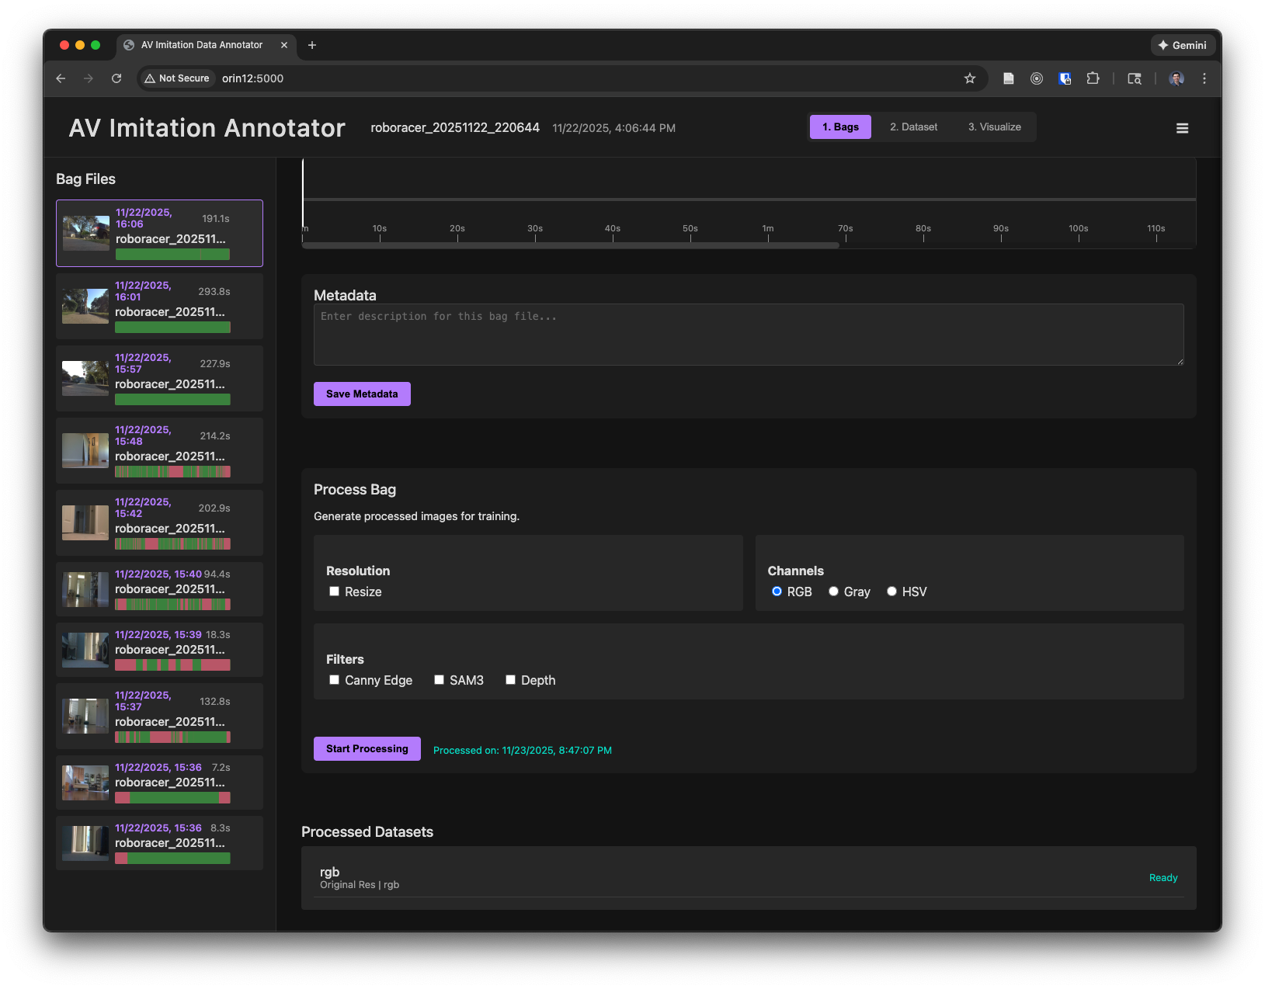Click the browser back arrow
Screen dimensions: 1265x989
click(x=61, y=78)
